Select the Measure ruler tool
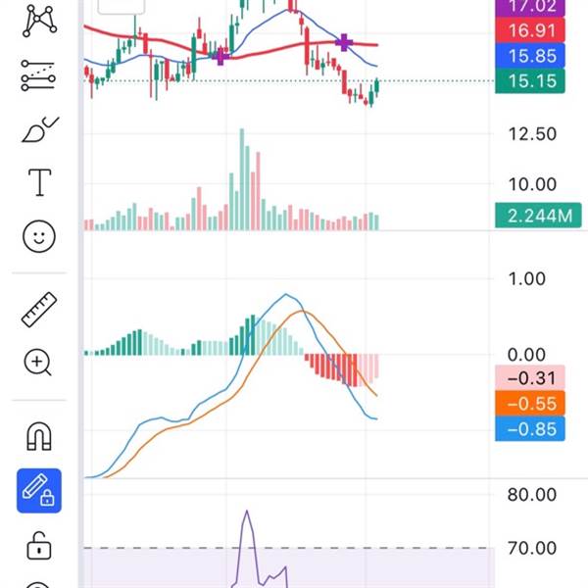The width and height of the screenshot is (588, 588). (39, 310)
